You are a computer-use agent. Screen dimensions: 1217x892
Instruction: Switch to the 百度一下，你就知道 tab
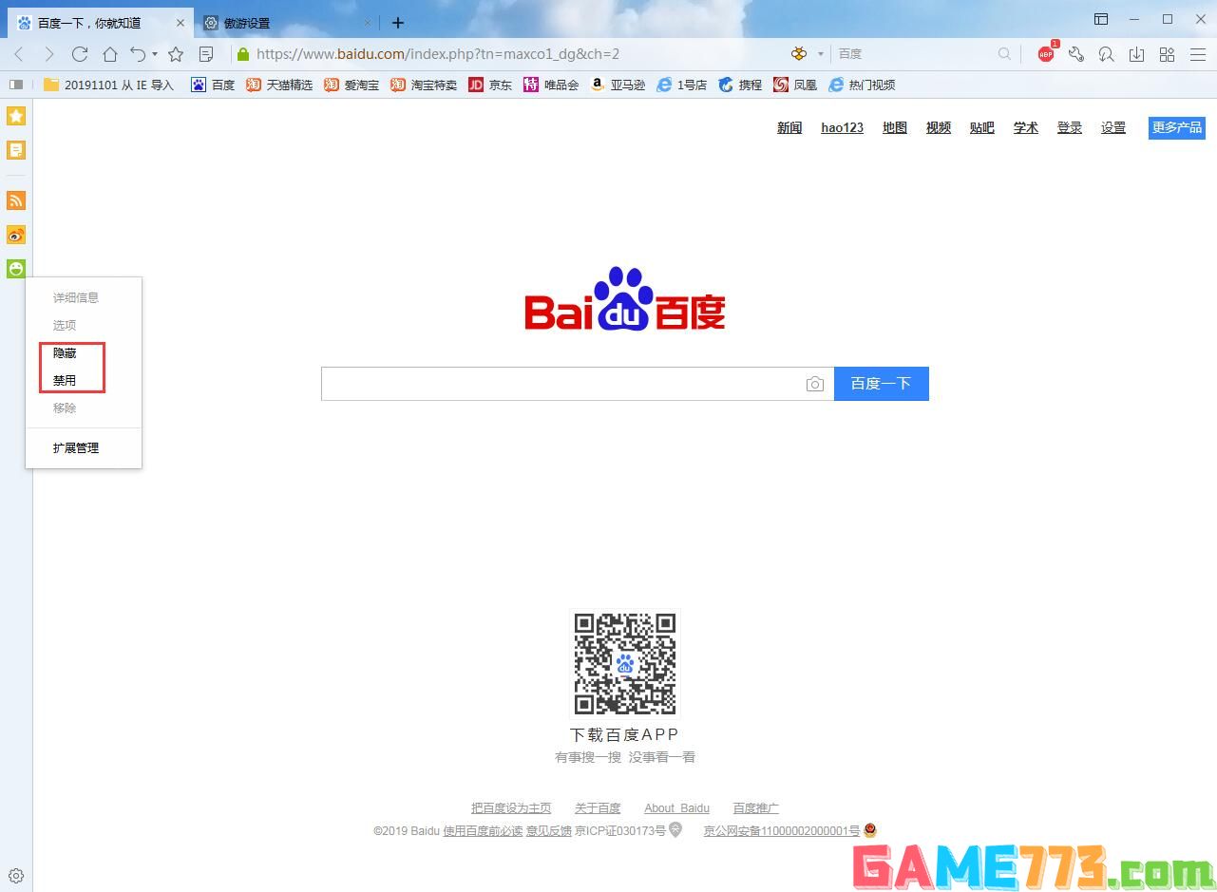(x=101, y=23)
